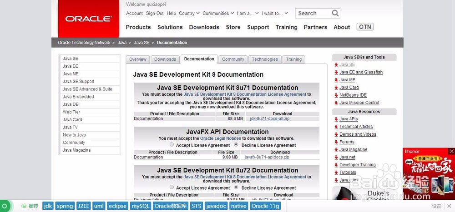This screenshot has width=455, height=212.
Task: Click red arrow icon beside Technical Articles
Action: point(336,127)
